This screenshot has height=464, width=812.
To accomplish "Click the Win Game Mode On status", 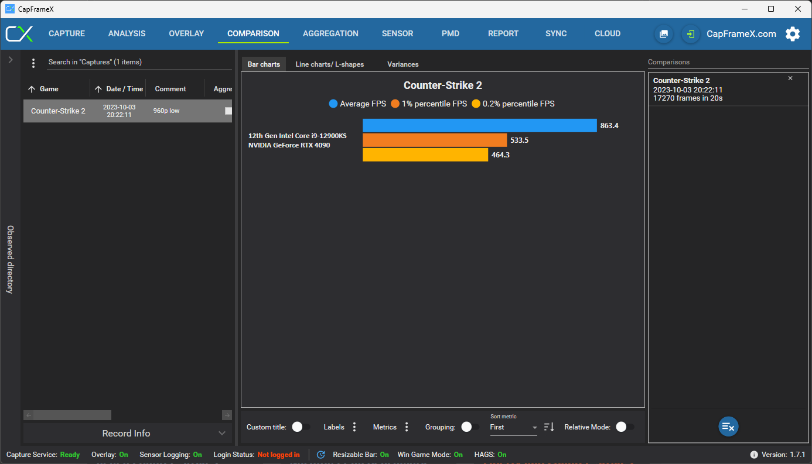I will point(458,455).
